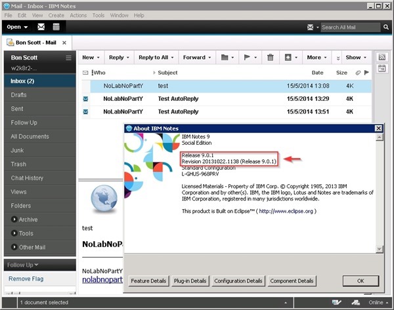The width and height of the screenshot is (394, 310).
Task: Click About dialog scrollbar up arrow
Action: click(379, 137)
